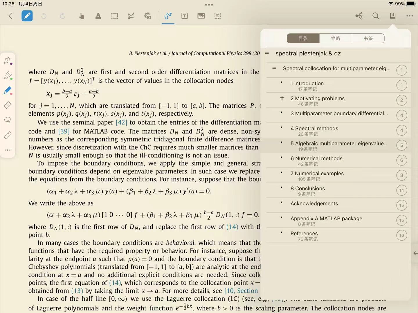Collapse Spectral collocation for multiparameter entry
Image resolution: width=418 pixels, height=313 pixels.
[x=274, y=68]
